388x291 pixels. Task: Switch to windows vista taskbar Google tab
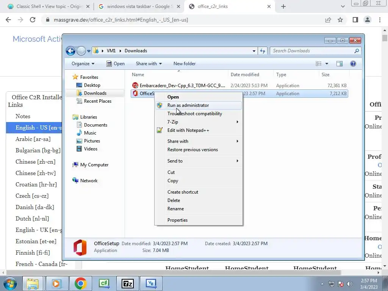tap(139, 6)
